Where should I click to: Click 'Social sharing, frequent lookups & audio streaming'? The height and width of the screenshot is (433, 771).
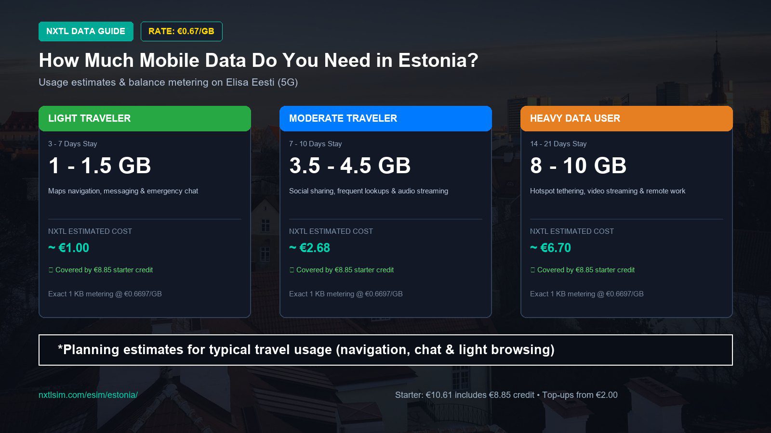(369, 191)
